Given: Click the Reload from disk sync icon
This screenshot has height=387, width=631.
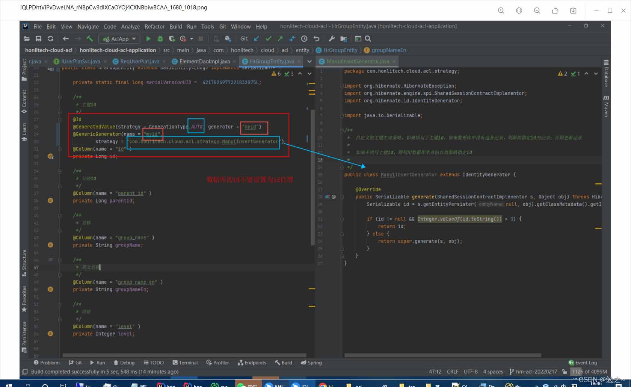Looking at the screenshot, I should 50,39.
